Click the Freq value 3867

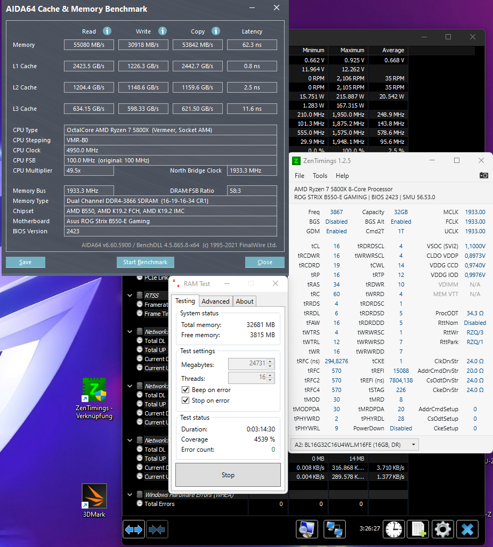336,212
